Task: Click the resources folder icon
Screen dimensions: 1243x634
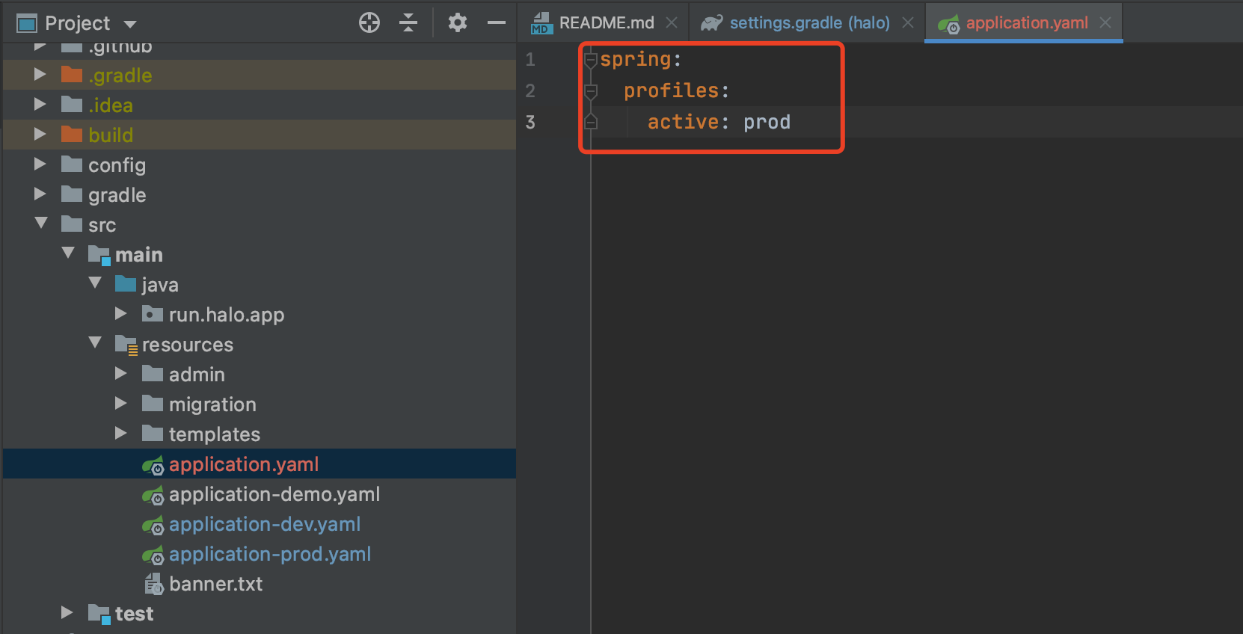Action: 126,344
